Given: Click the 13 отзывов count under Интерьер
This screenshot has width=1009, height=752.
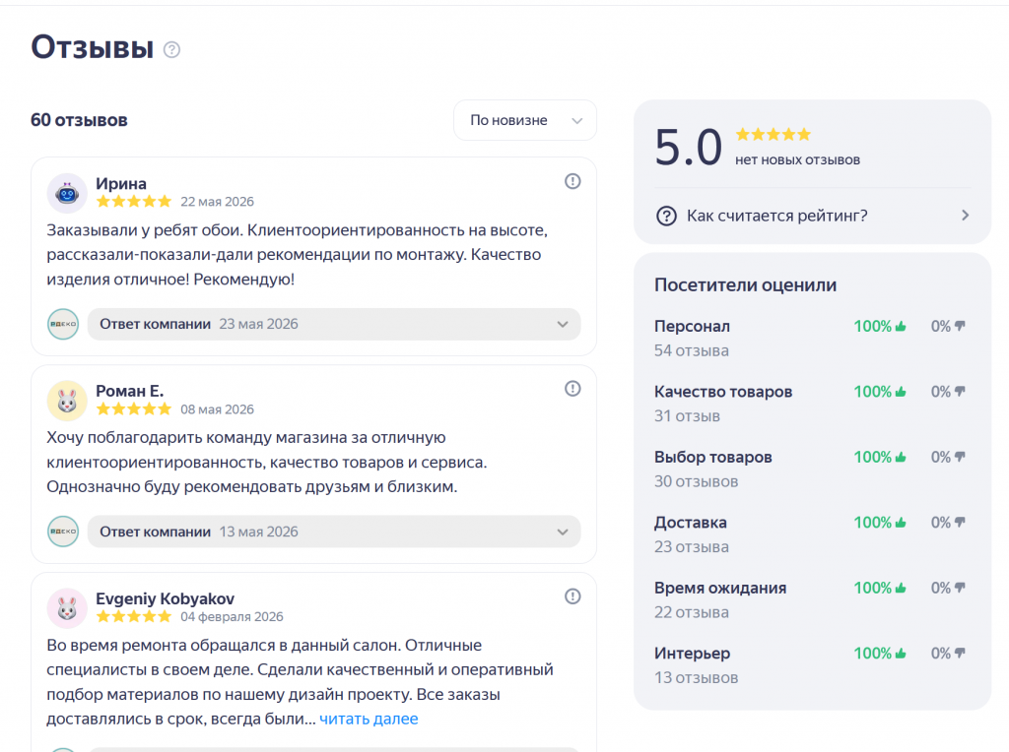Looking at the screenshot, I should [x=697, y=678].
